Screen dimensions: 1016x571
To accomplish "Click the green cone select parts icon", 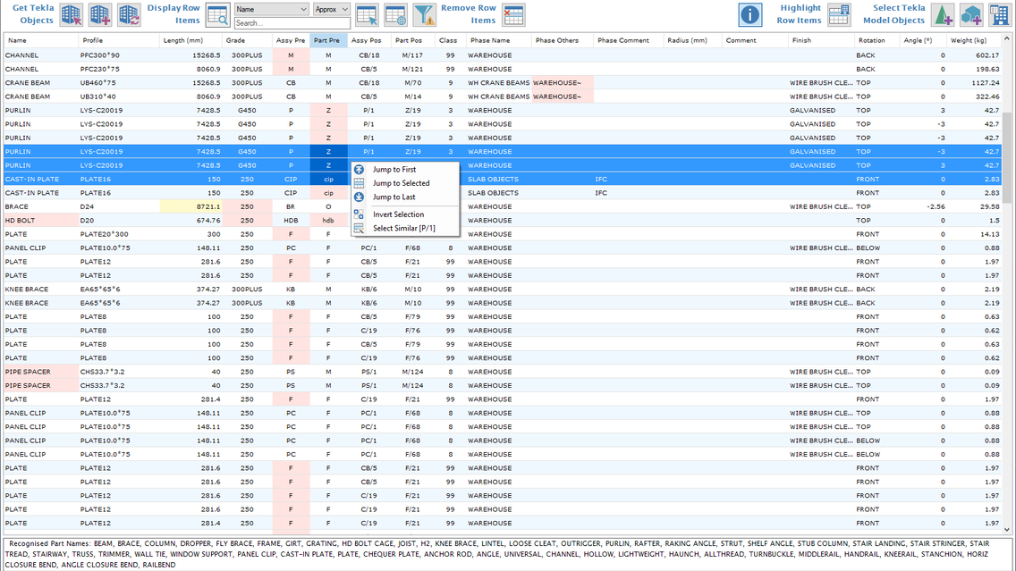I will point(943,14).
